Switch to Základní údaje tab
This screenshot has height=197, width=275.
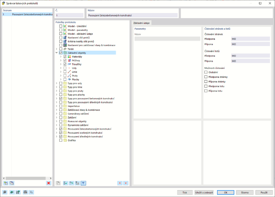pyautogui.click(x=141, y=23)
